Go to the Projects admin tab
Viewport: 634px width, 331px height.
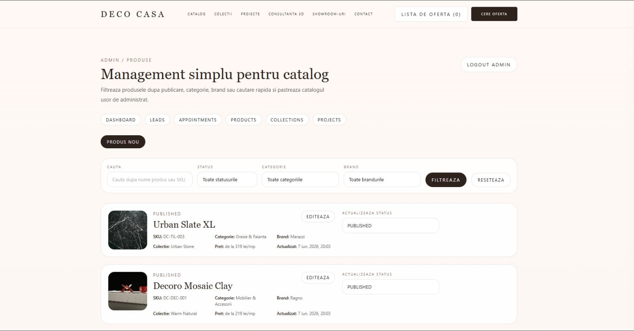(329, 120)
